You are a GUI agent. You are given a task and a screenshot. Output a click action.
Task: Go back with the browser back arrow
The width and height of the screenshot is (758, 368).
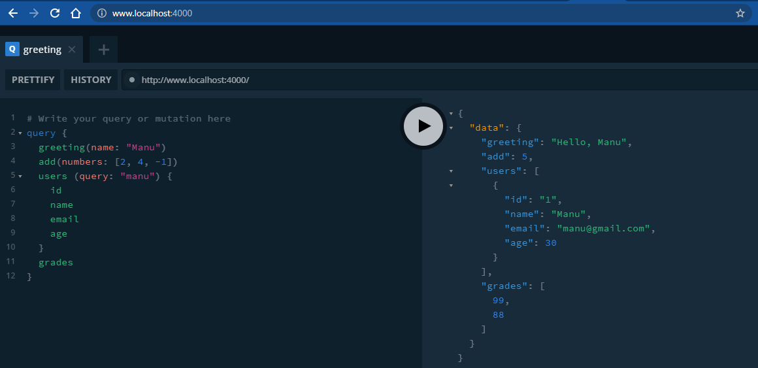pos(13,14)
